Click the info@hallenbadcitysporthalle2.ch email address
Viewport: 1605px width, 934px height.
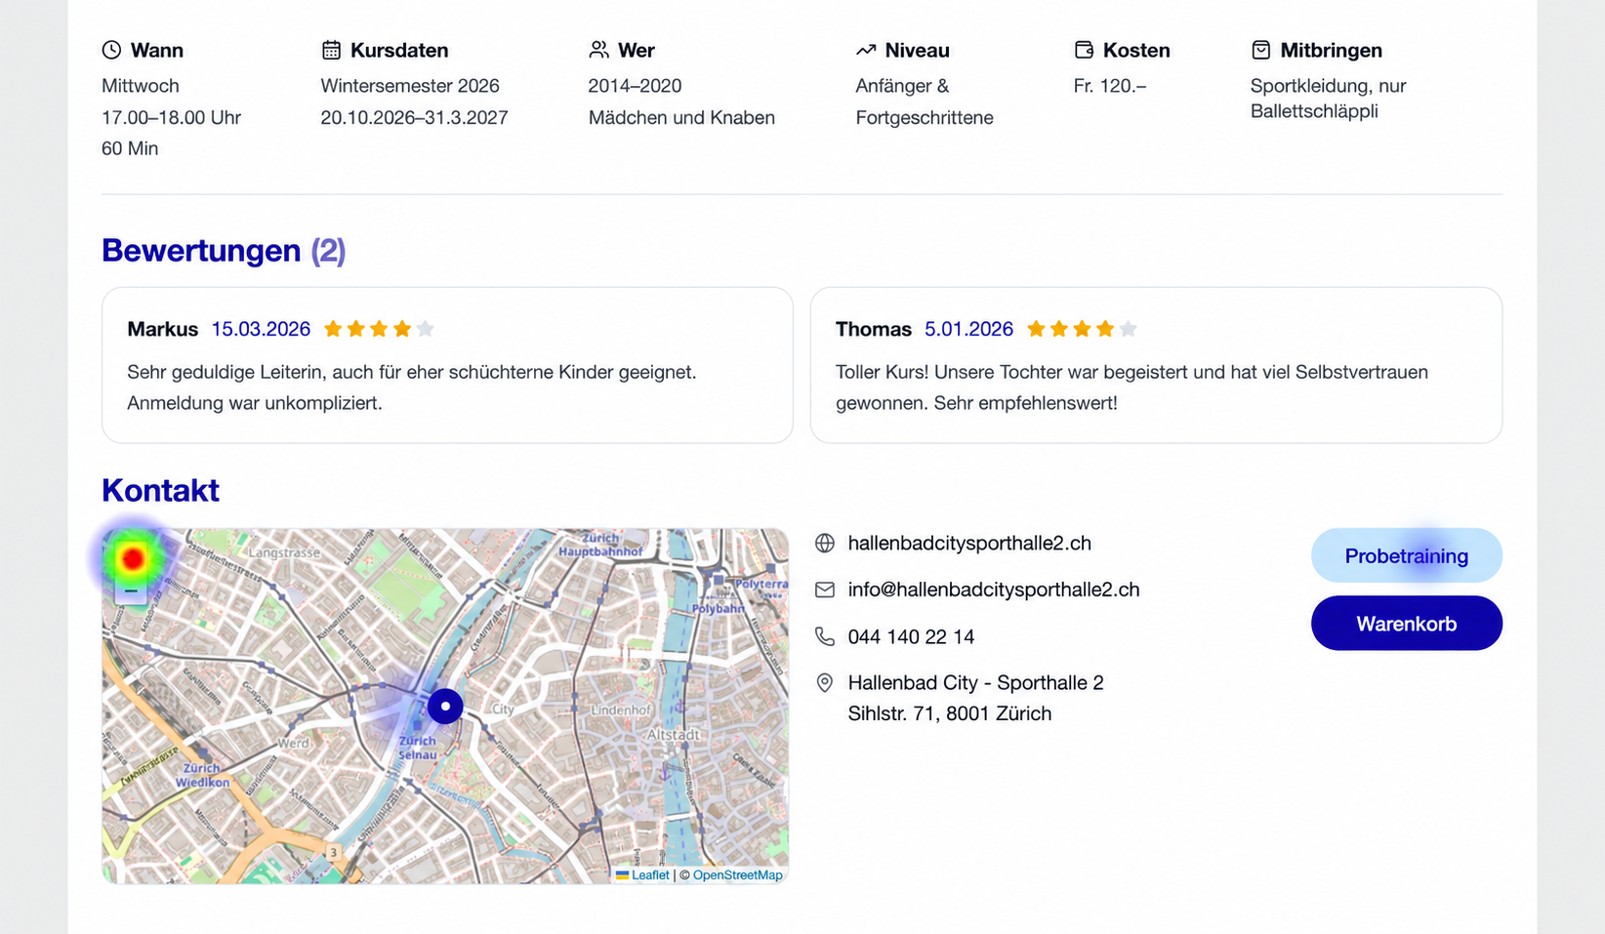coord(994,590)
